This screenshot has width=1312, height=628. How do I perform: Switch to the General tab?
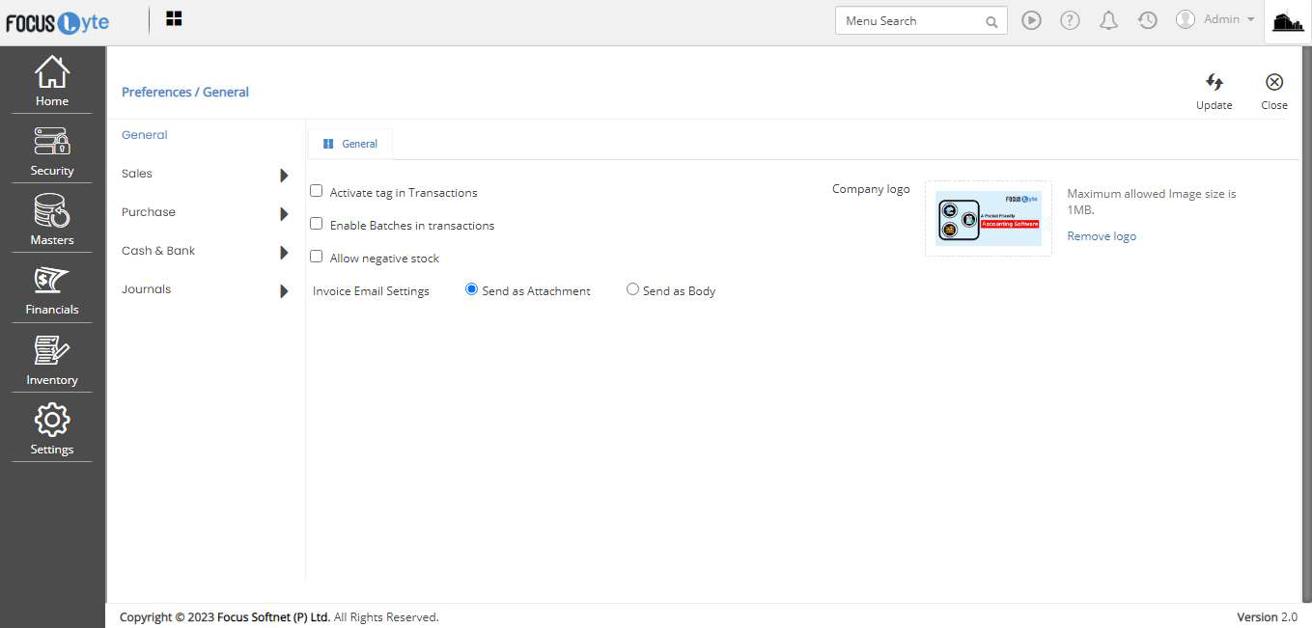coord(350,144)
